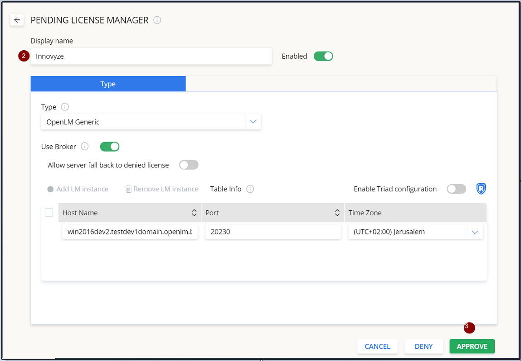Click the Table Info help icon
Screen dimensions: 521x361
(250, 189)
